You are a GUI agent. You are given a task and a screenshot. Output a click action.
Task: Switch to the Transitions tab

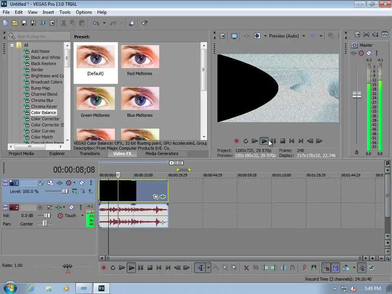click(90, 154)
